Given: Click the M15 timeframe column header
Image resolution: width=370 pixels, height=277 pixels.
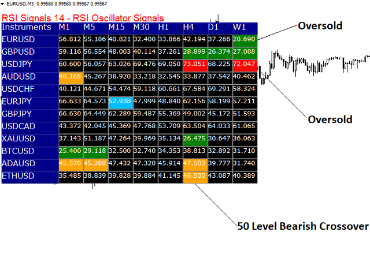Looking at the screenshot, I should coord(118,27).
